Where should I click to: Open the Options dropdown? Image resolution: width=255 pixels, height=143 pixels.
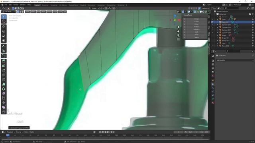(x=206, y=8)
